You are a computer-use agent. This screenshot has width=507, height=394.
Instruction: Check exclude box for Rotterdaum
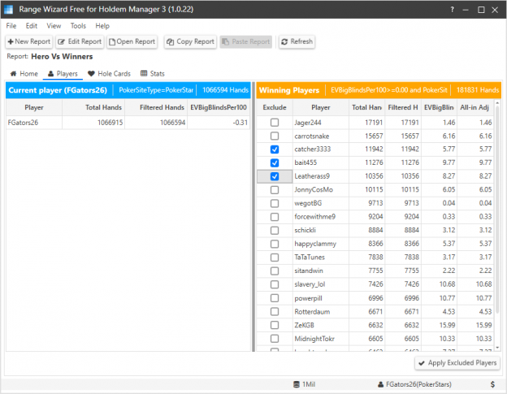pyautogui.click(x=275, y=312)
